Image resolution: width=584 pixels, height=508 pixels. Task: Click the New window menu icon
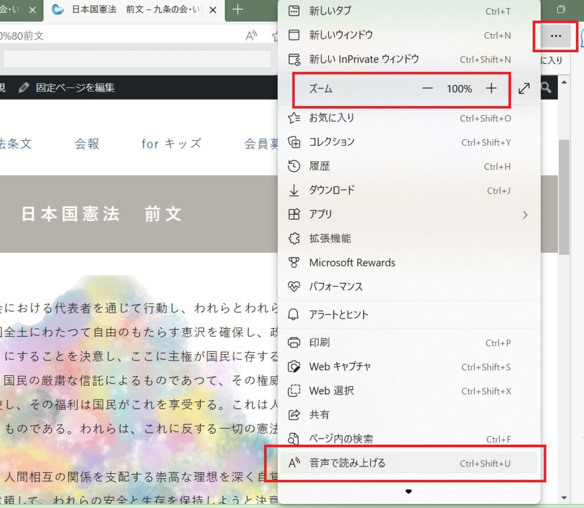(294, 35)
